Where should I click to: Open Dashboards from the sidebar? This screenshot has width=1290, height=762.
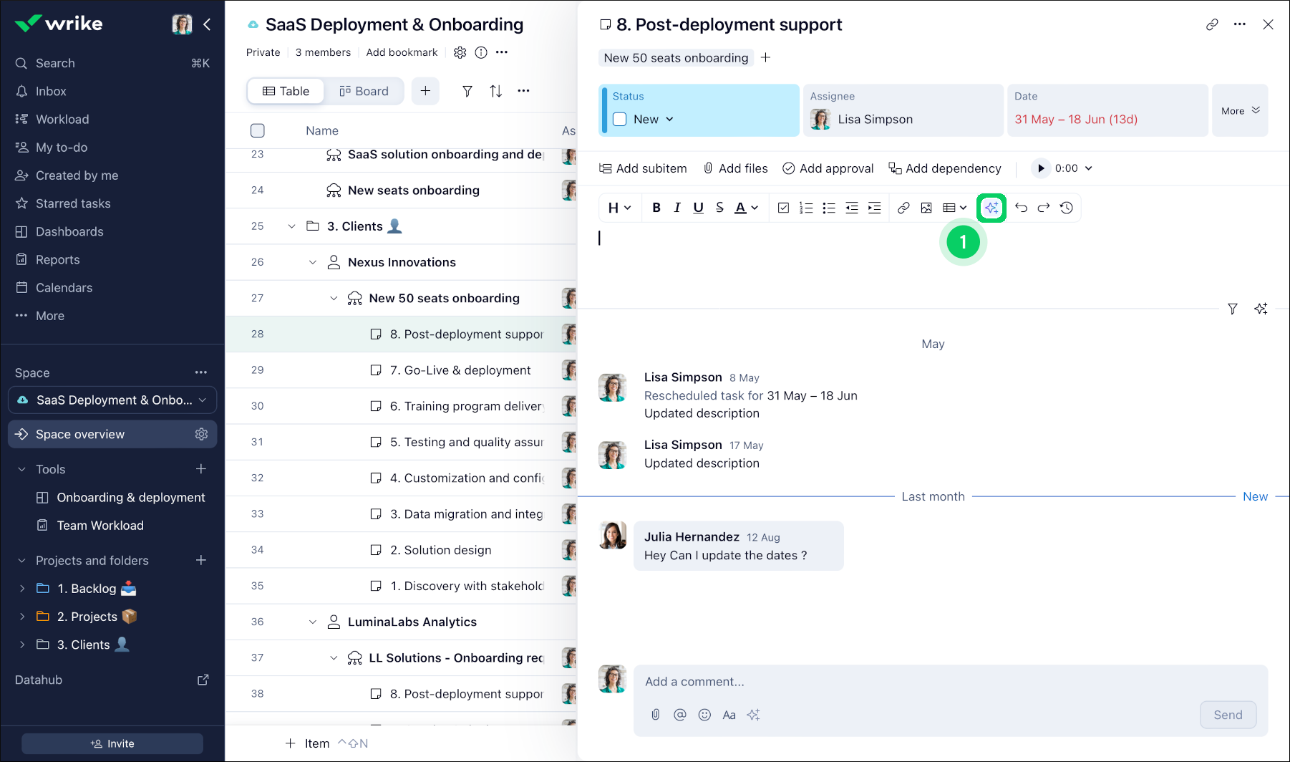(69, 231)
